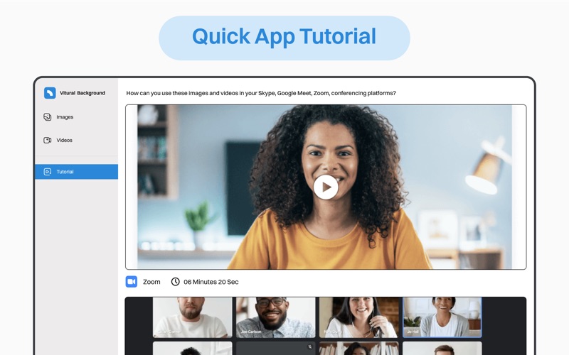Click the clock duration icon
This screenshot has width=569, height=355.
click(x=175, y=281)
